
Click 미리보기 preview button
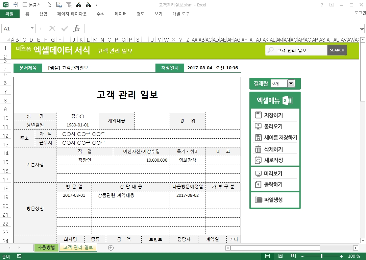pos(275,173)
